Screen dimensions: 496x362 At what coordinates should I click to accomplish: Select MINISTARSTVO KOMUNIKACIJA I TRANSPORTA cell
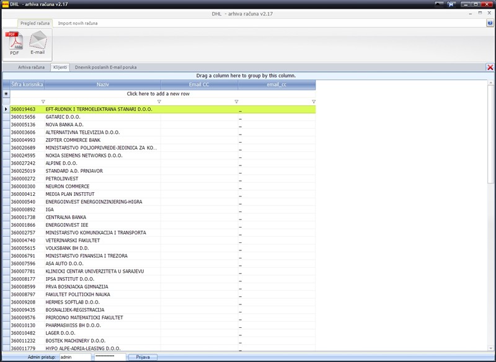point(103,232)
